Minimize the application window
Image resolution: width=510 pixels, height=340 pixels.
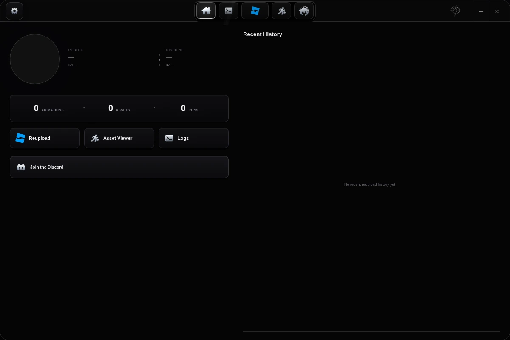[x=481, y=11]
